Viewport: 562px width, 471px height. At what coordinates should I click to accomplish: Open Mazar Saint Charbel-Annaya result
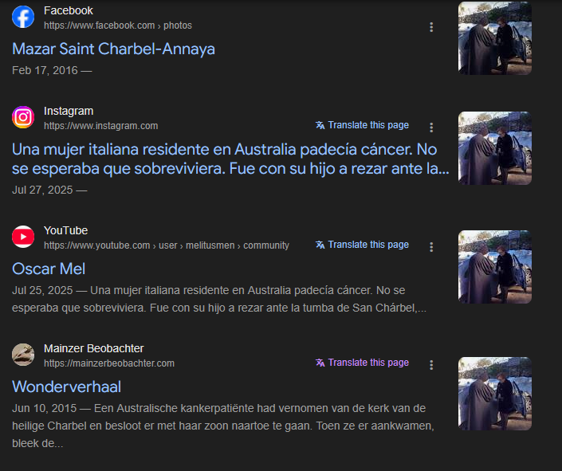coord(113,49)
